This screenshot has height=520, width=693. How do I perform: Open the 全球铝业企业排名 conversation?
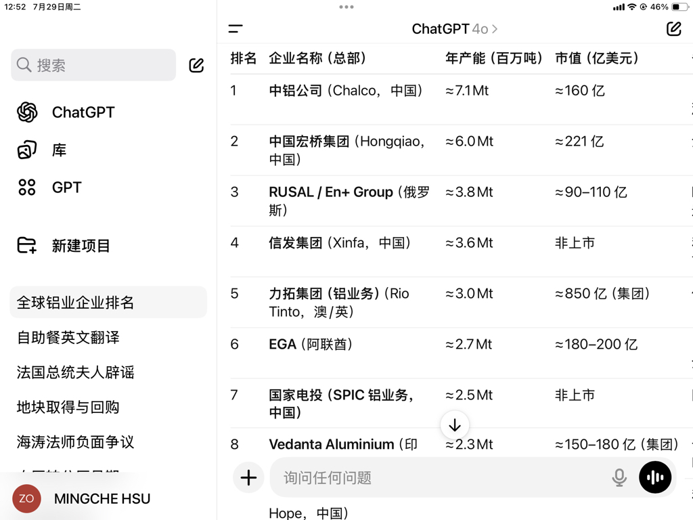108,303
